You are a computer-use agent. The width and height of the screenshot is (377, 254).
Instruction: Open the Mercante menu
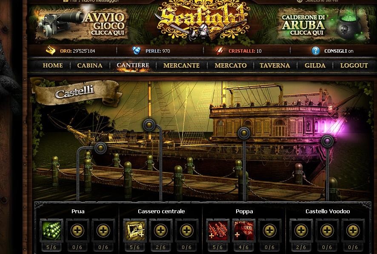[x=182, y=65]
